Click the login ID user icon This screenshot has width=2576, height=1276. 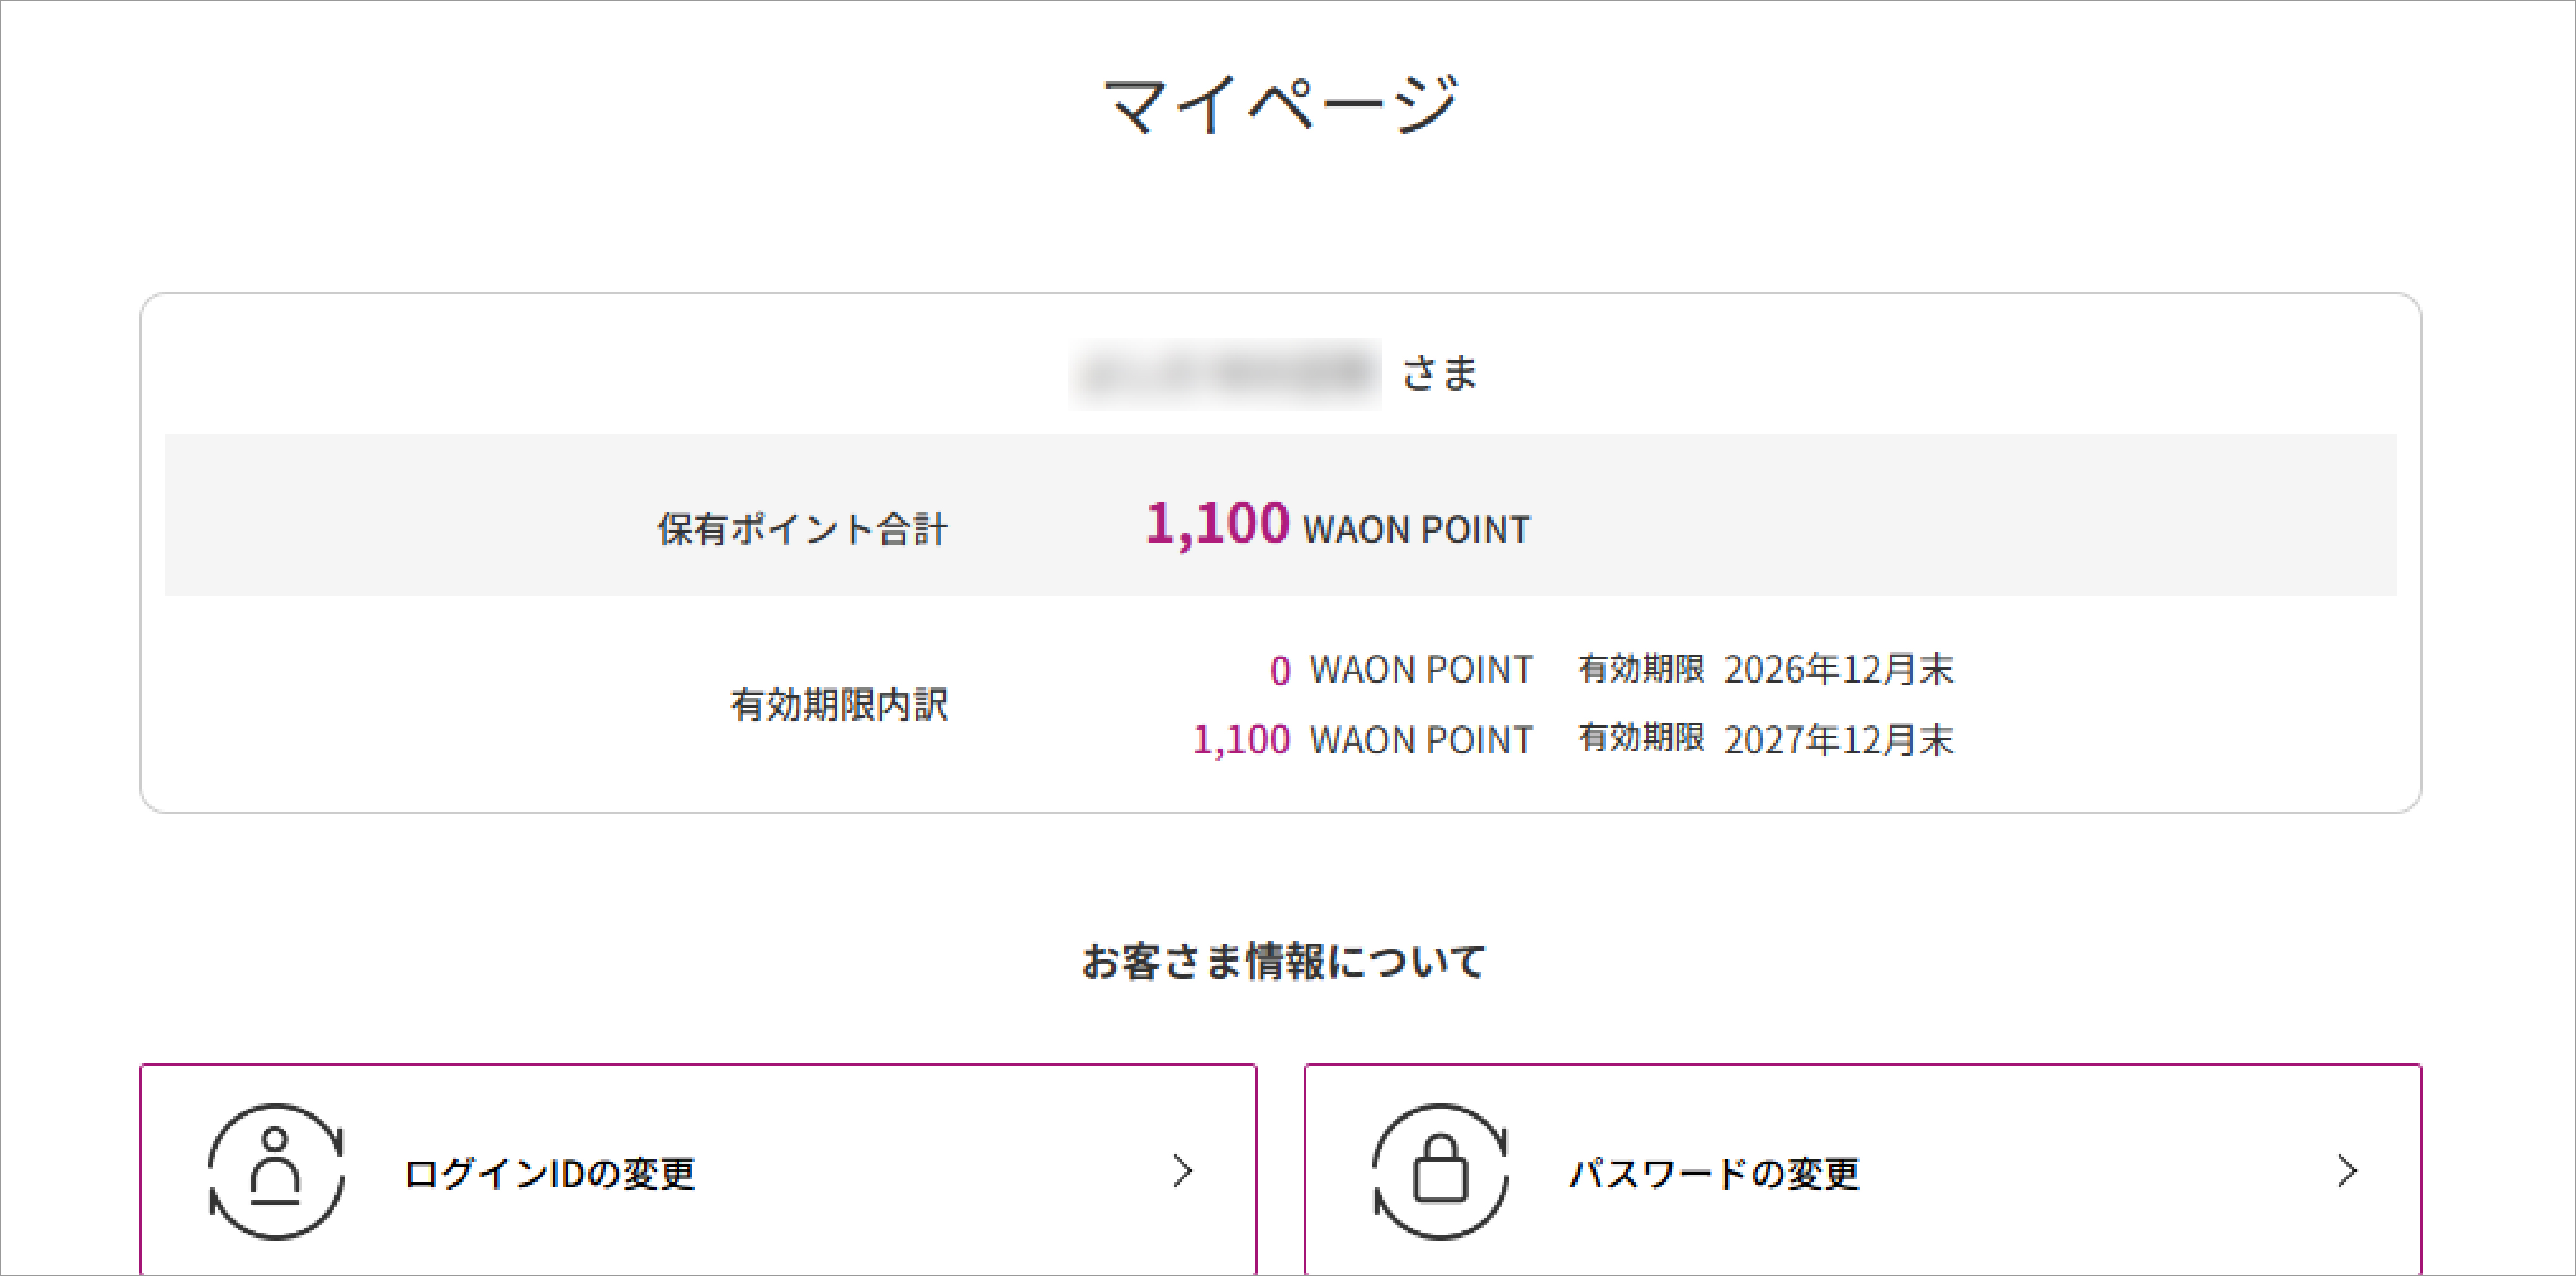(276, 1171)
